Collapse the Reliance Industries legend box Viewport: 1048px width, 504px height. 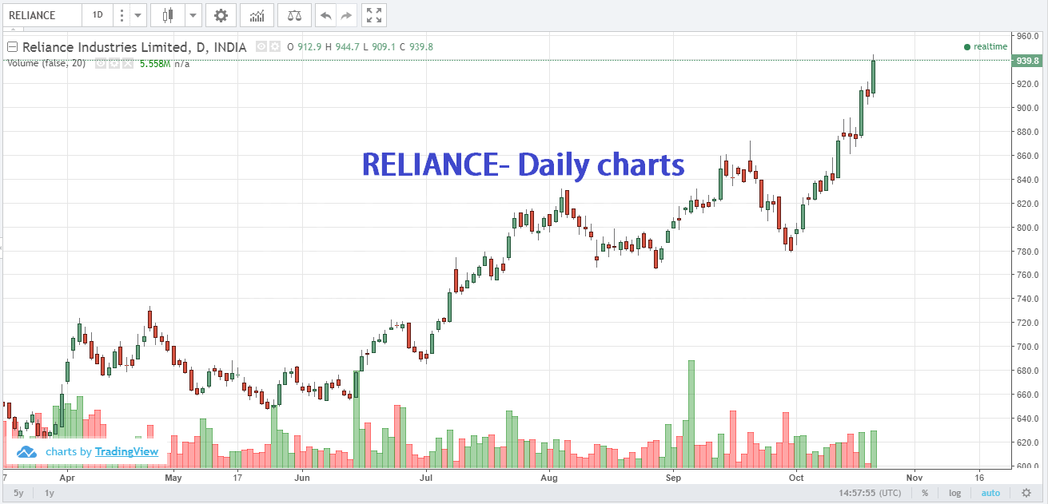[12, 47]
